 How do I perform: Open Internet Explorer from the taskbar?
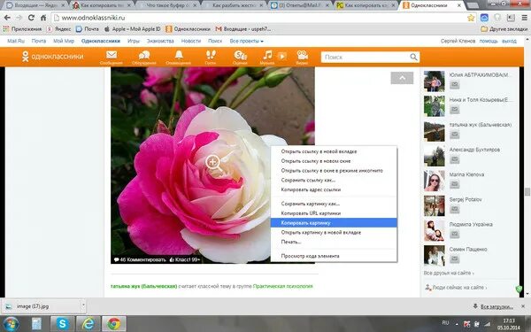tap(88, 324)
